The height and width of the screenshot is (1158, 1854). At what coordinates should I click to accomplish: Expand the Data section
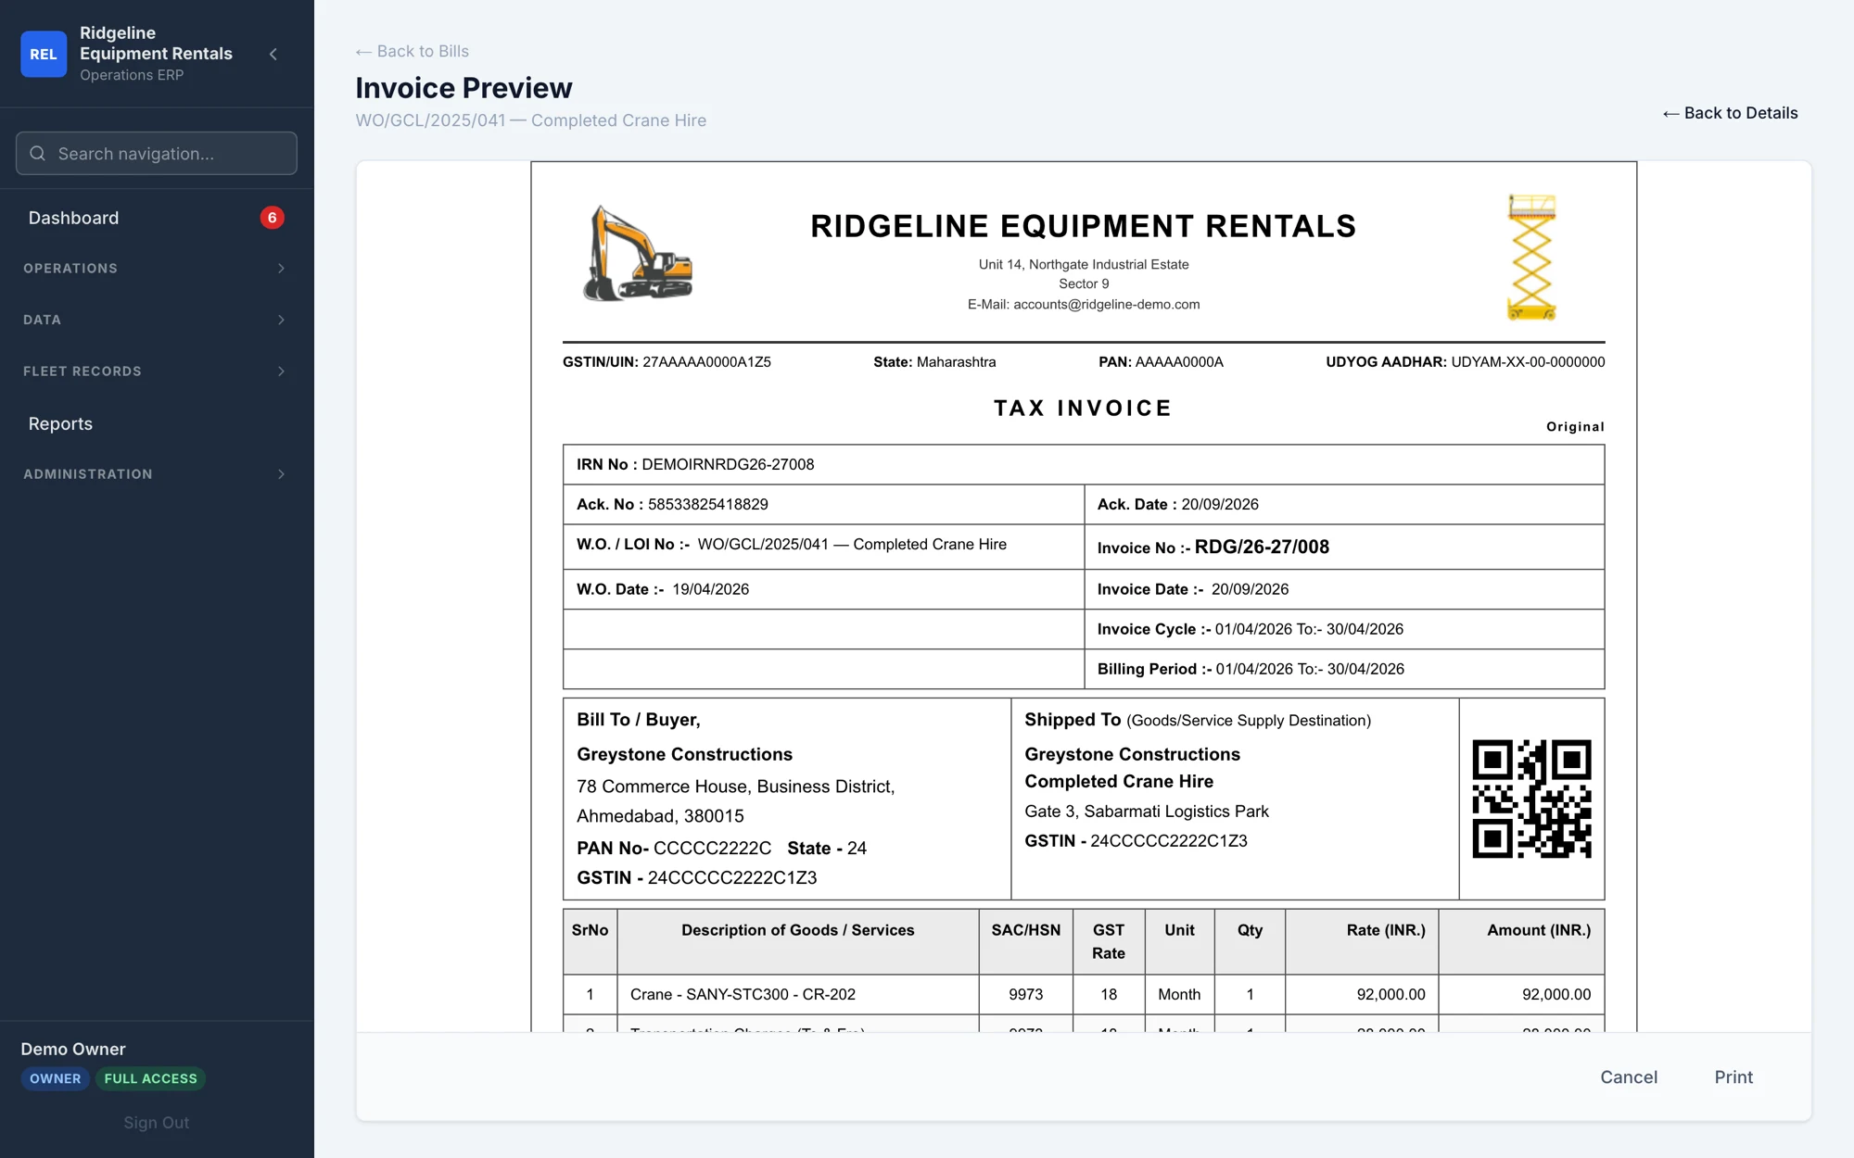pyautogui.click(x=157, y=320)
